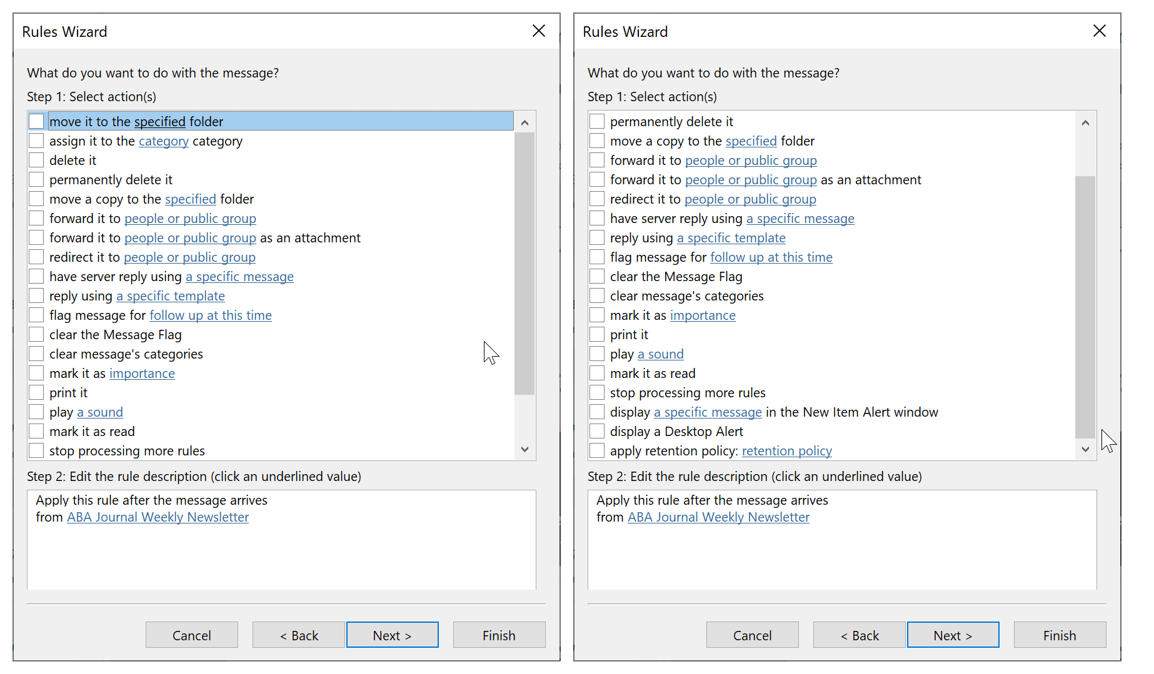Close the left Rules Wizard window

coord(539,31)
